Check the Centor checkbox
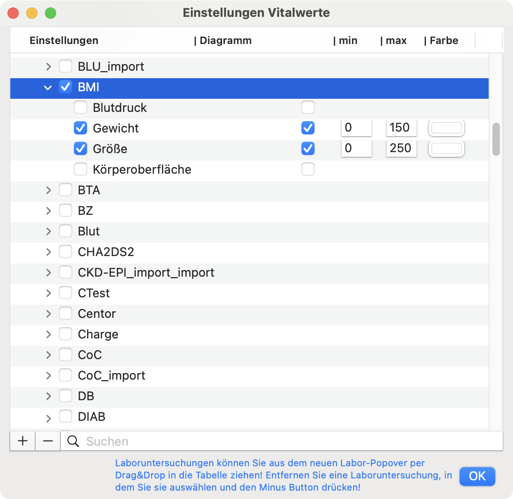This screenshot has height=499, width=513. click(x=66, y=314)
